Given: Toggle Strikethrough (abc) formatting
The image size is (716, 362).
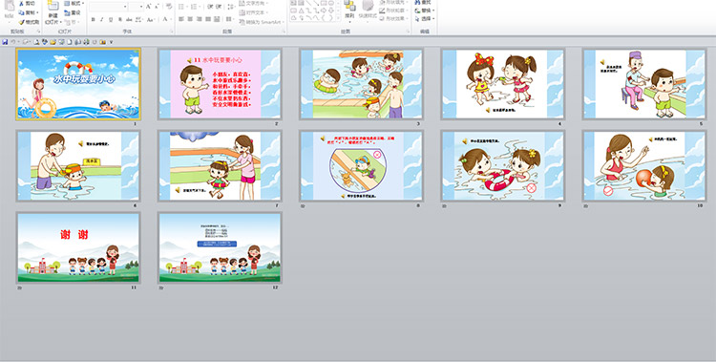Looking at the screenshot, I should point(129,19).
